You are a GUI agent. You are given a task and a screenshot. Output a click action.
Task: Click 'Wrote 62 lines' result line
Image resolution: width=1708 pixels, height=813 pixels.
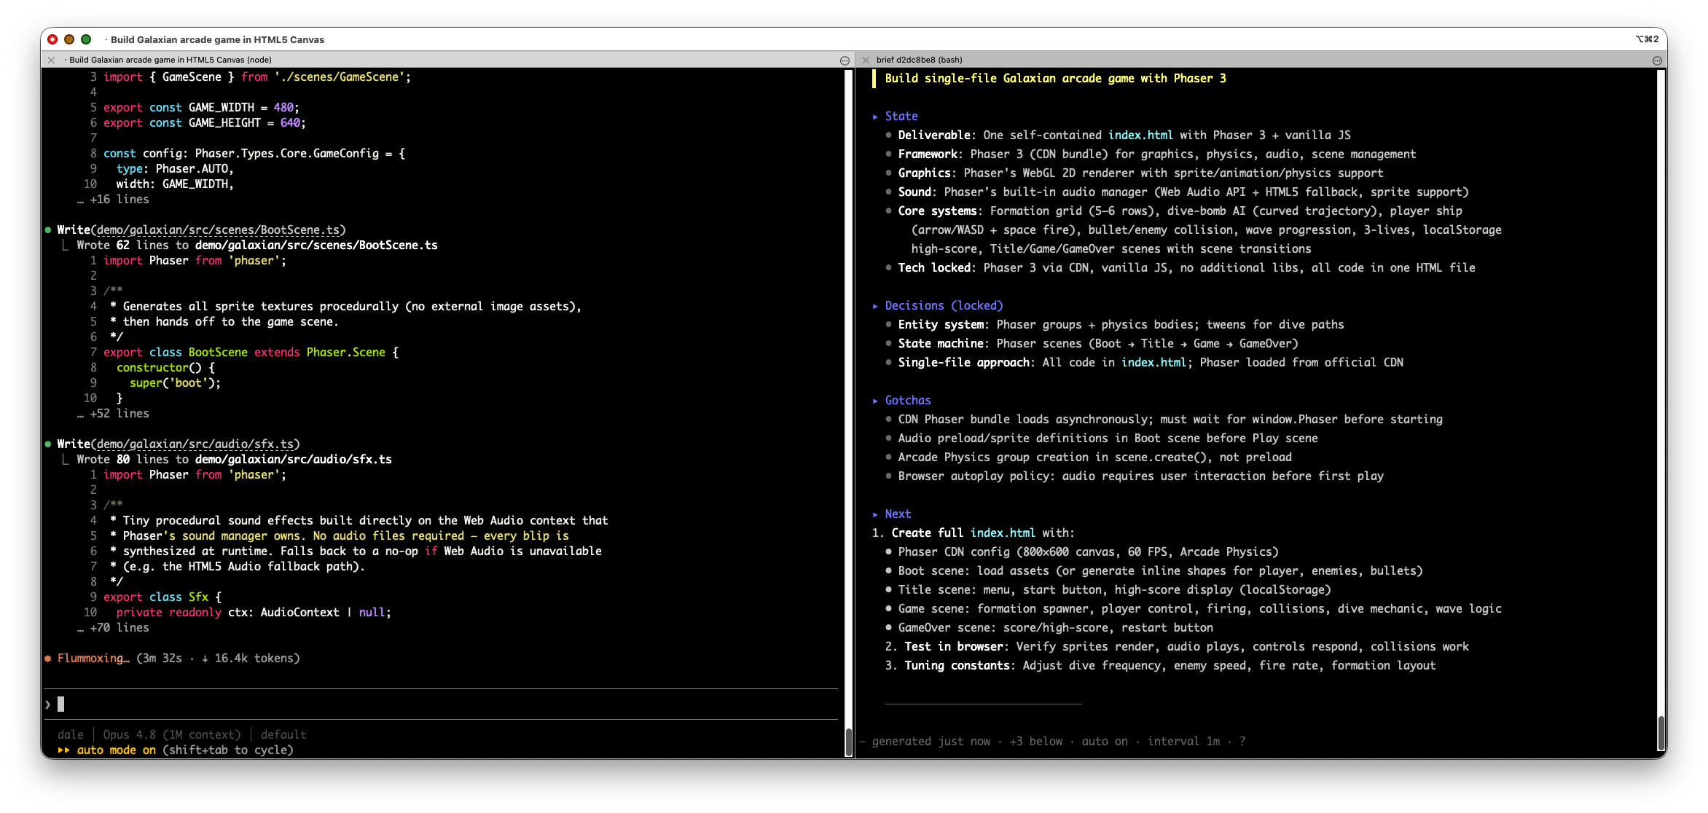[x=257, y=245]
